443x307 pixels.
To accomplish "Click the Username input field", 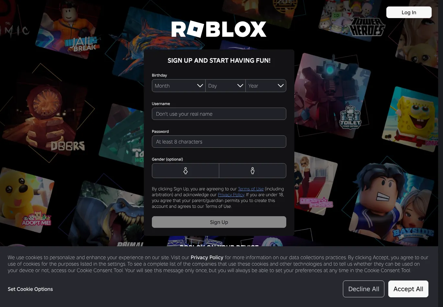I will pyautogui.click(x=219, y=114).
